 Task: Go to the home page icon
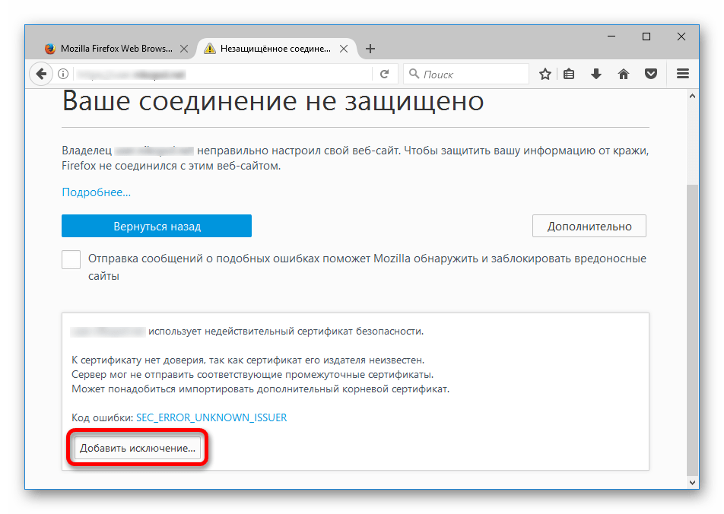tap(624, 74)
